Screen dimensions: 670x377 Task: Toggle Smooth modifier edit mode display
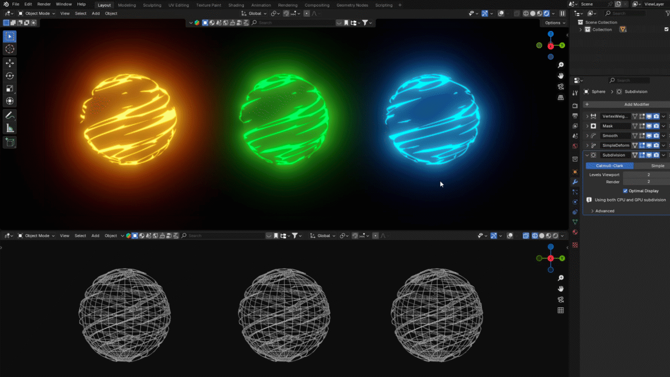(x=642, y=136)
